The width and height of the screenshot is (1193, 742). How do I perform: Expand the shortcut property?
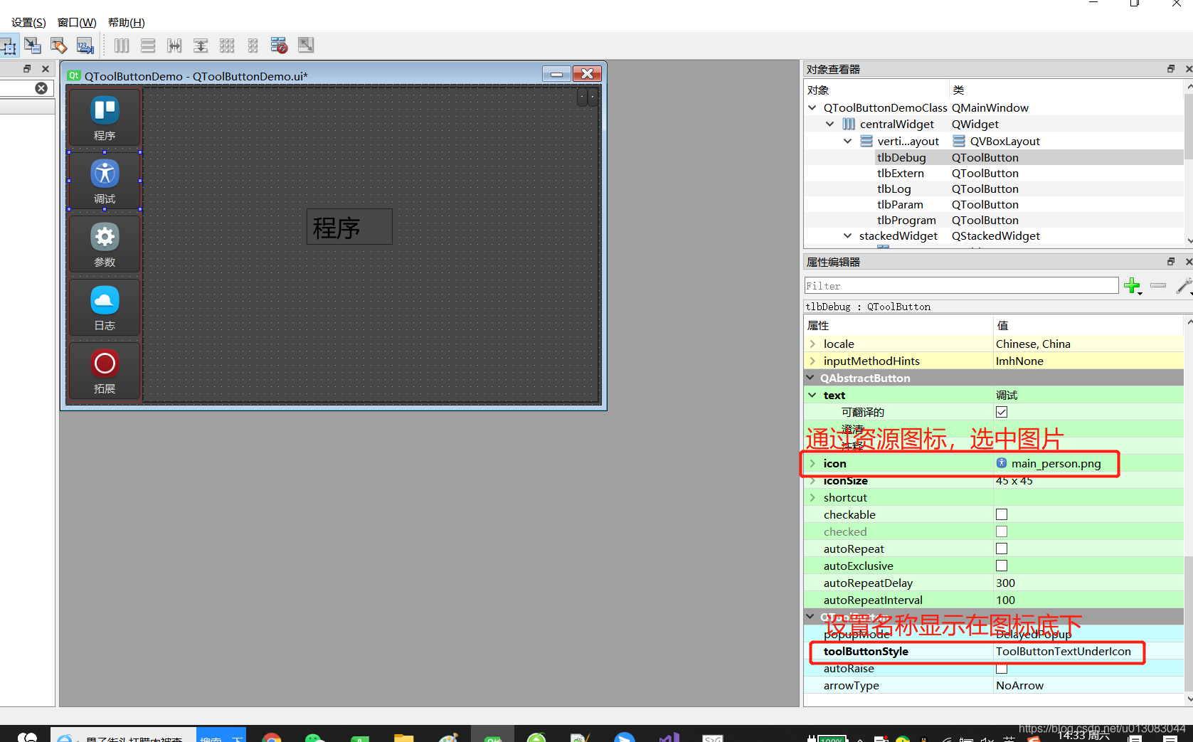tap(812, 497)
